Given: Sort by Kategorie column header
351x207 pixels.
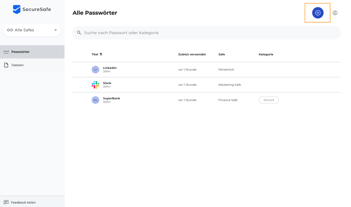Looking at the screenshot, I should click(x=266, y=54).
